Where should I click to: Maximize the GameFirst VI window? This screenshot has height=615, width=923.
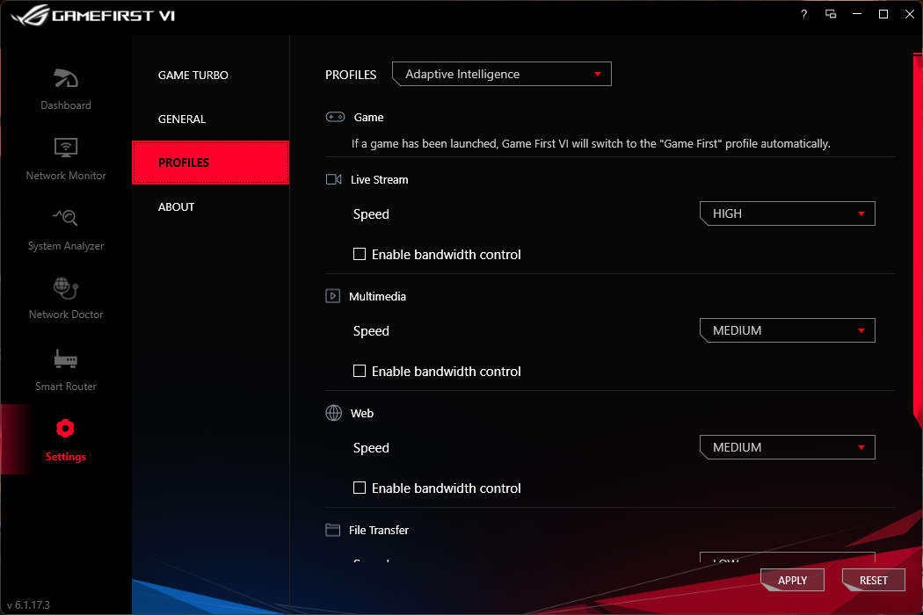click(x=883, y=14)
